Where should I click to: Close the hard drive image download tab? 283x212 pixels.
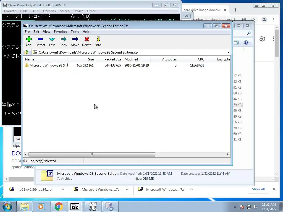(x=225, y=10)
